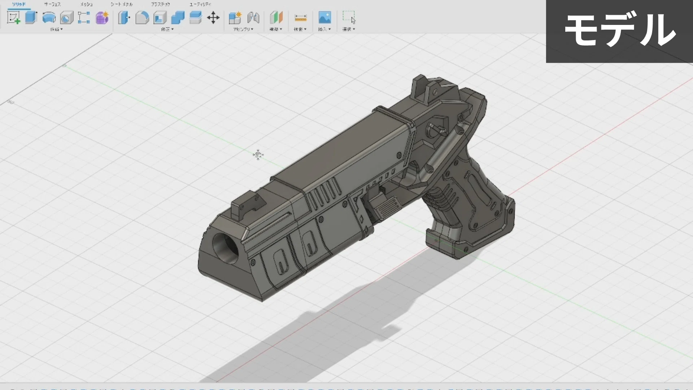Click the Measure ruler icon
This screenshot has width=693, height=390.
(x=300, y=17)
